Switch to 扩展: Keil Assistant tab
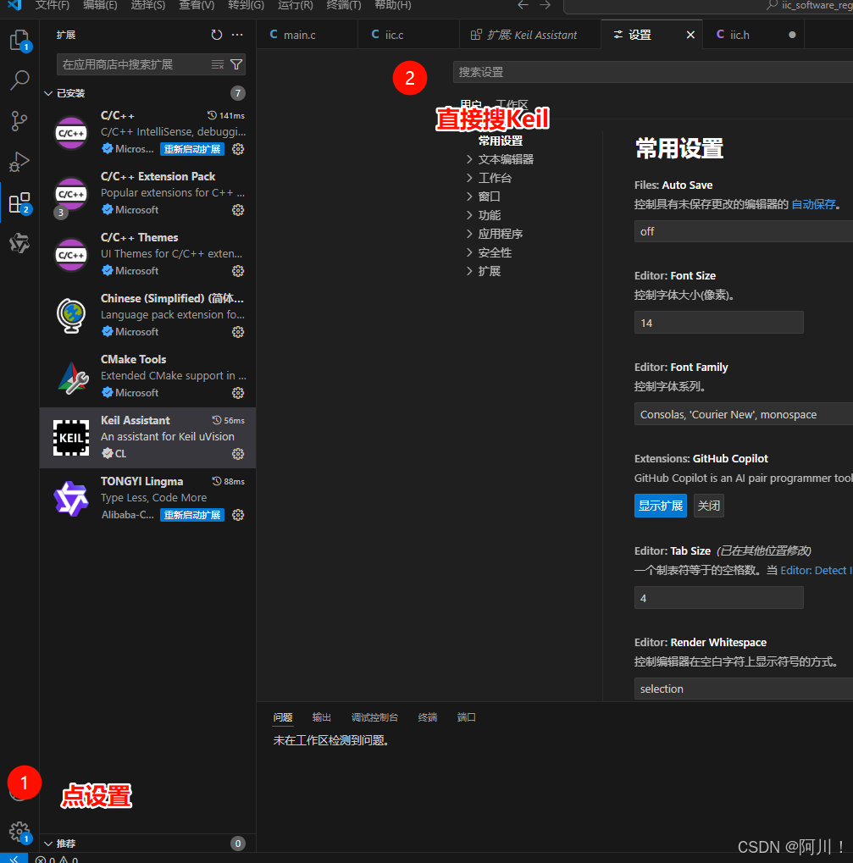This screenshot has height=863, width=853. [530, 35]
